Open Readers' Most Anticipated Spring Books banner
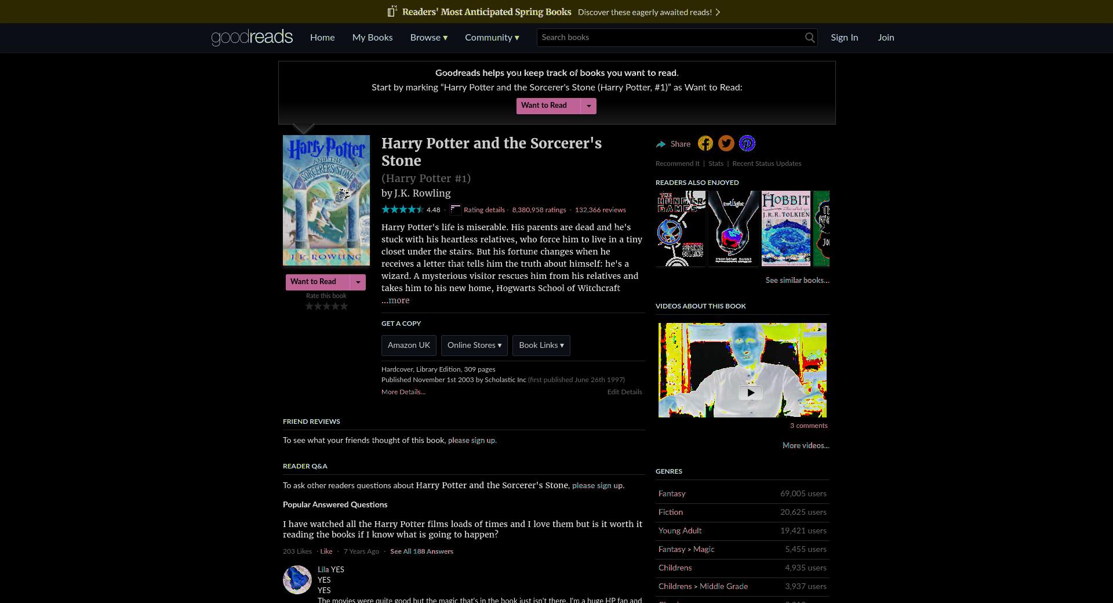 tap(486, 12)
